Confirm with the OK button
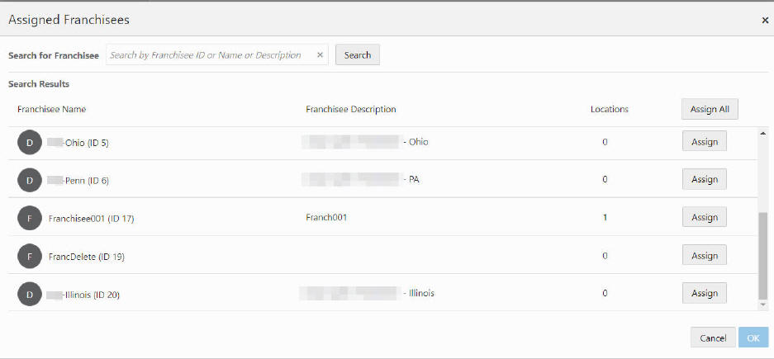Viewport: 774px width, 359px height. 753,338
